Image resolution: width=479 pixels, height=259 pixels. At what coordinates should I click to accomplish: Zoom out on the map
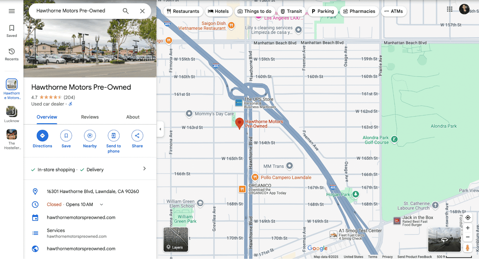[x=468, y=237]
